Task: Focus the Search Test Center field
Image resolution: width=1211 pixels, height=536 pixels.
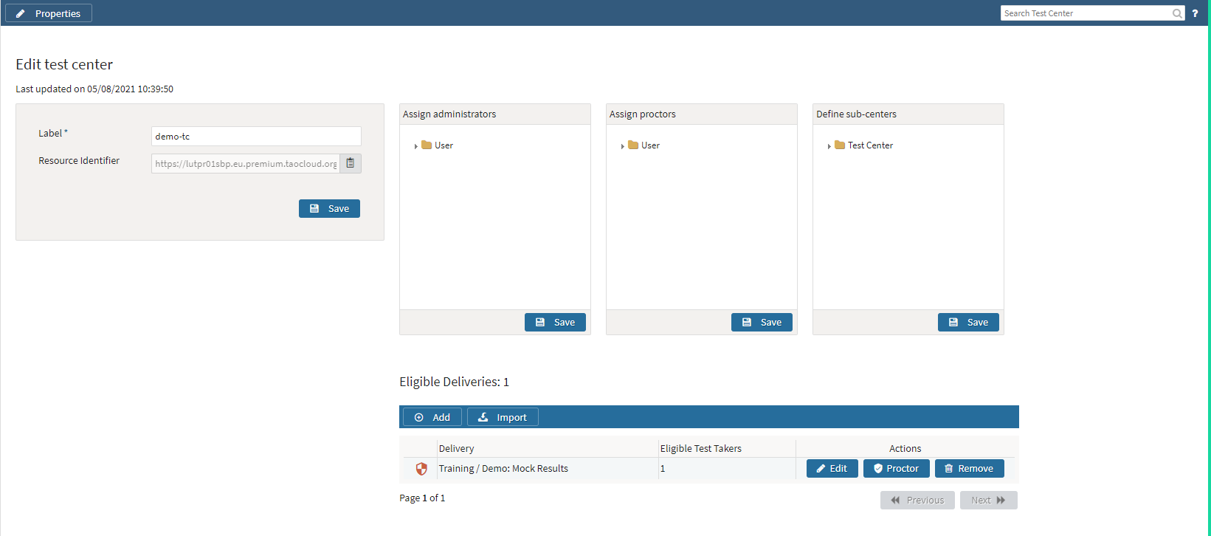Action: [x=1085, y=13]
